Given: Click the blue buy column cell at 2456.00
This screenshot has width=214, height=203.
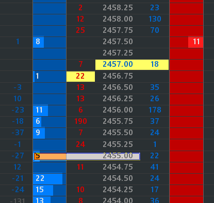Looking at the screenshot, I should [50, 110].
